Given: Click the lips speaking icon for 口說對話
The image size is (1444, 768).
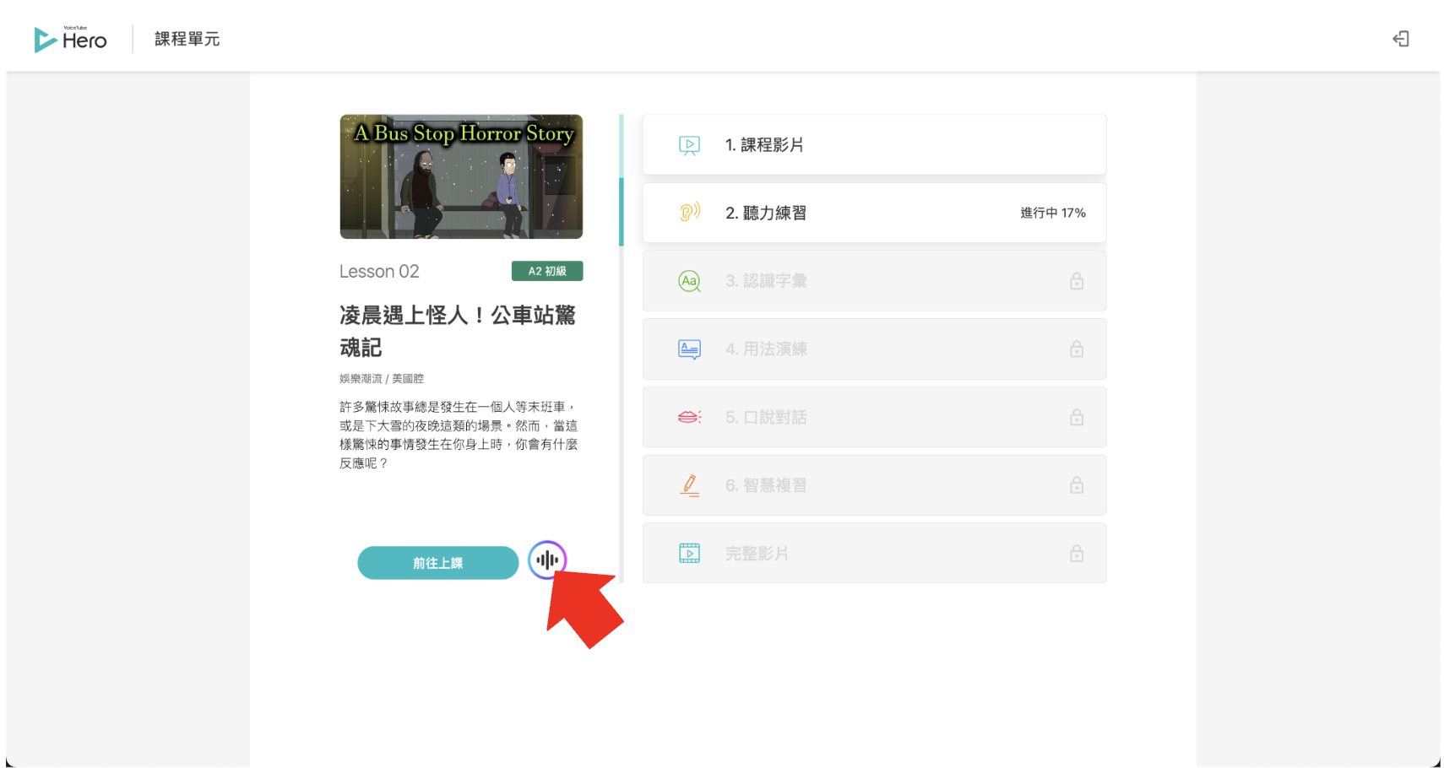Looking at the screenshot, I should coord(690,417).
